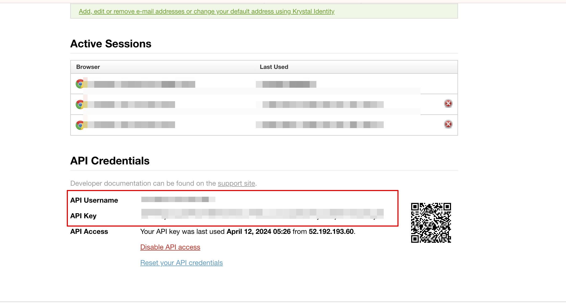Click the API credentials QR code
This screenshot has height=303, width=566.
431,223
